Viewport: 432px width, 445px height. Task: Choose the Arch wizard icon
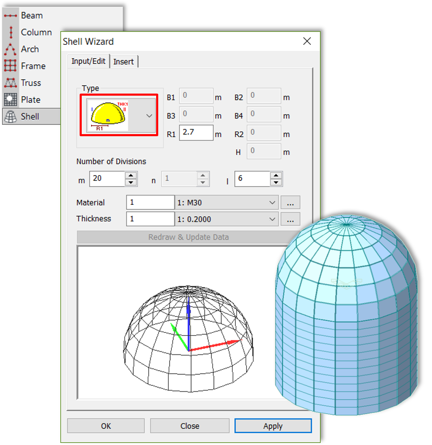10,49
